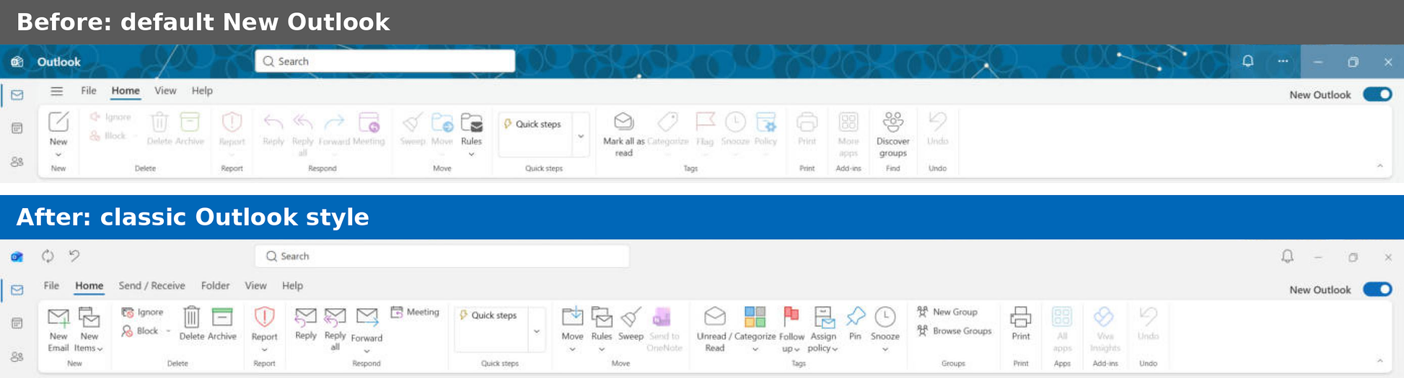Click Browse Groups in After ribbon
This screenshot has height=378, width=1404.
pyautogui.click(x=954, y=330)
